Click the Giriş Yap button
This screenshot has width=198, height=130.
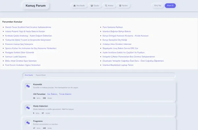point(158,6)
